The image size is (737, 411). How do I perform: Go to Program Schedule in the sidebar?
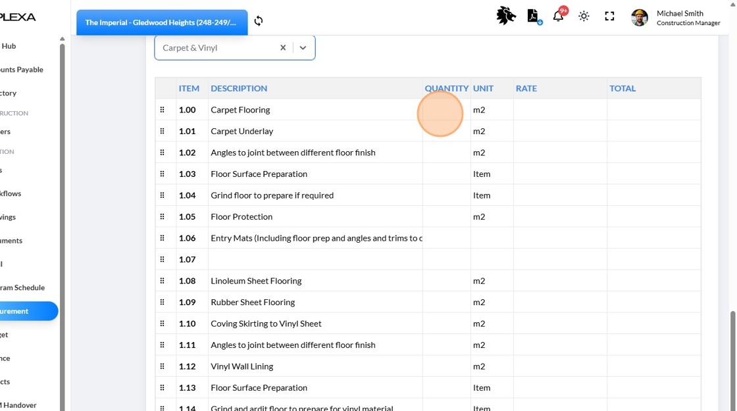tap(22, 287)
